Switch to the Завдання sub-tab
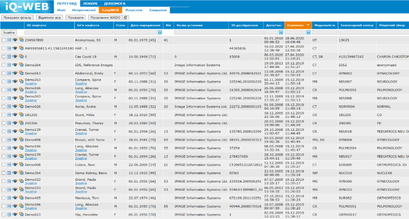Image resolution: width=409 pixels, height=219 pixels. [x=158, y=10]
